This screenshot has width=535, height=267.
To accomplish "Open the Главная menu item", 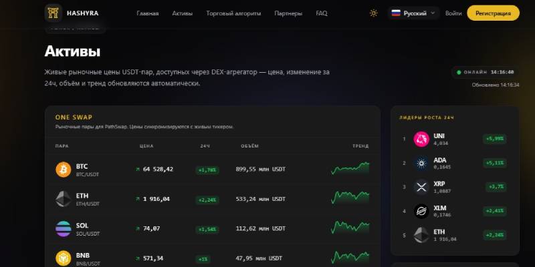I will [x=148, y=13].
